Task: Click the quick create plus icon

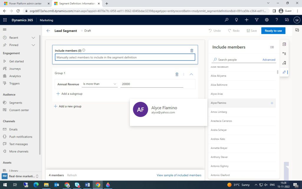Action: pos(247,20)
